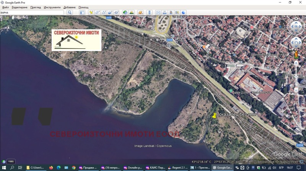Click the yellow pushpin placemark
Image resolution: width=306 pixels, height=171 pixels.
click(x=214, y=116)
